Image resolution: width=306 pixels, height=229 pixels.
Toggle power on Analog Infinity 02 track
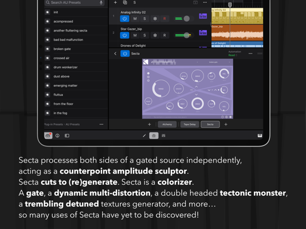click(125, 19)
